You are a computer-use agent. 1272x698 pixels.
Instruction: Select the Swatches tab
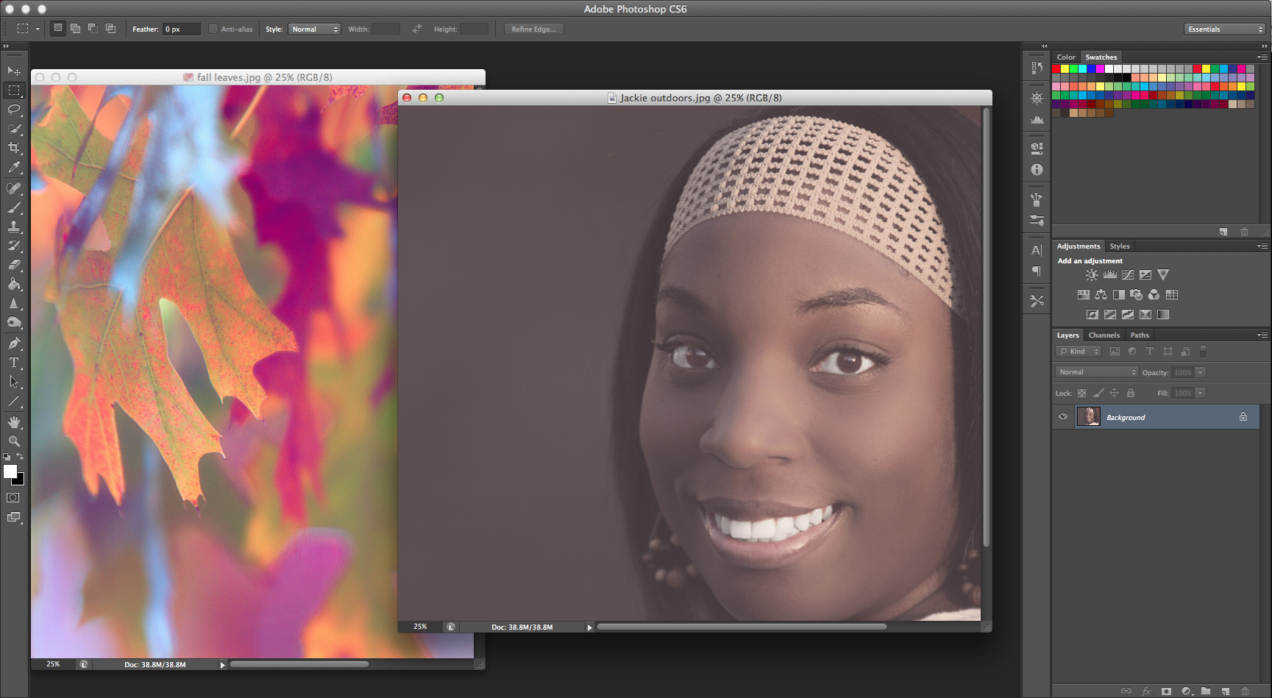click(x=1101, y=57)
